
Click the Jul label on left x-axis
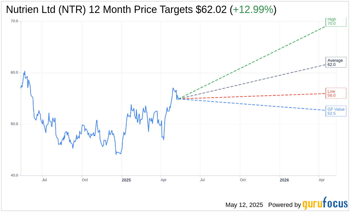click(x=44, y=180)
